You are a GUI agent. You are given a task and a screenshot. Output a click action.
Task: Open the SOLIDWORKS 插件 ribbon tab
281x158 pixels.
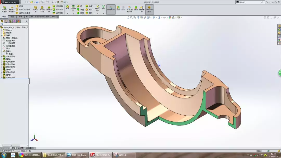coord(42,17)
